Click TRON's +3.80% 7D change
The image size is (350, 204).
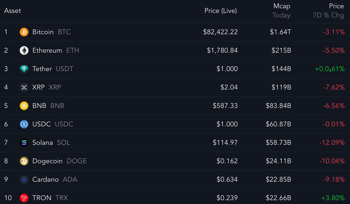(x=333, y=198)
